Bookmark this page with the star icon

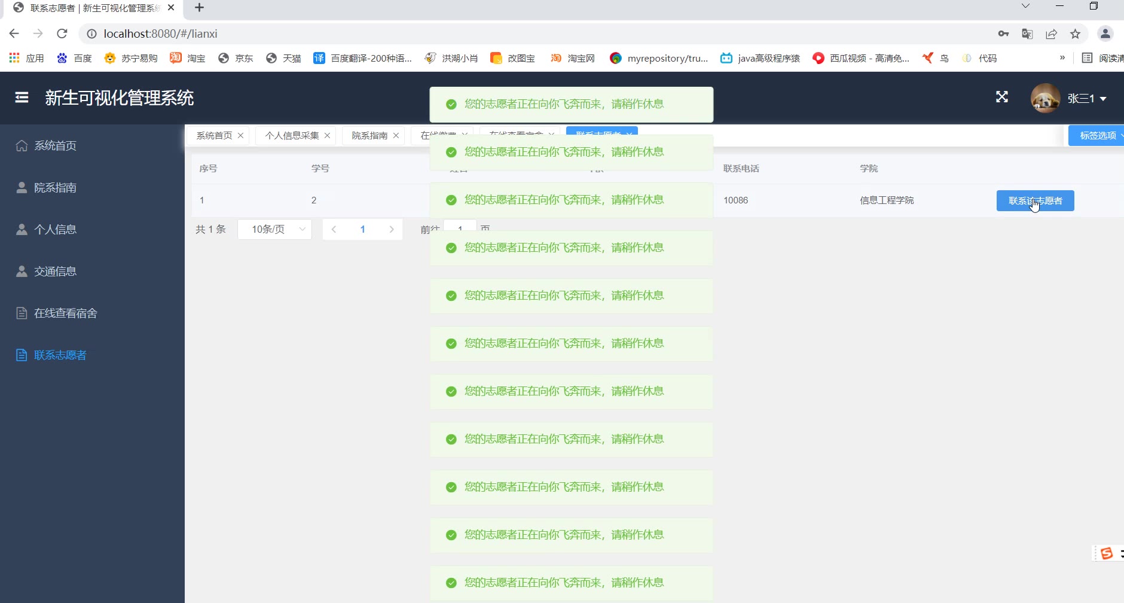1075,34
